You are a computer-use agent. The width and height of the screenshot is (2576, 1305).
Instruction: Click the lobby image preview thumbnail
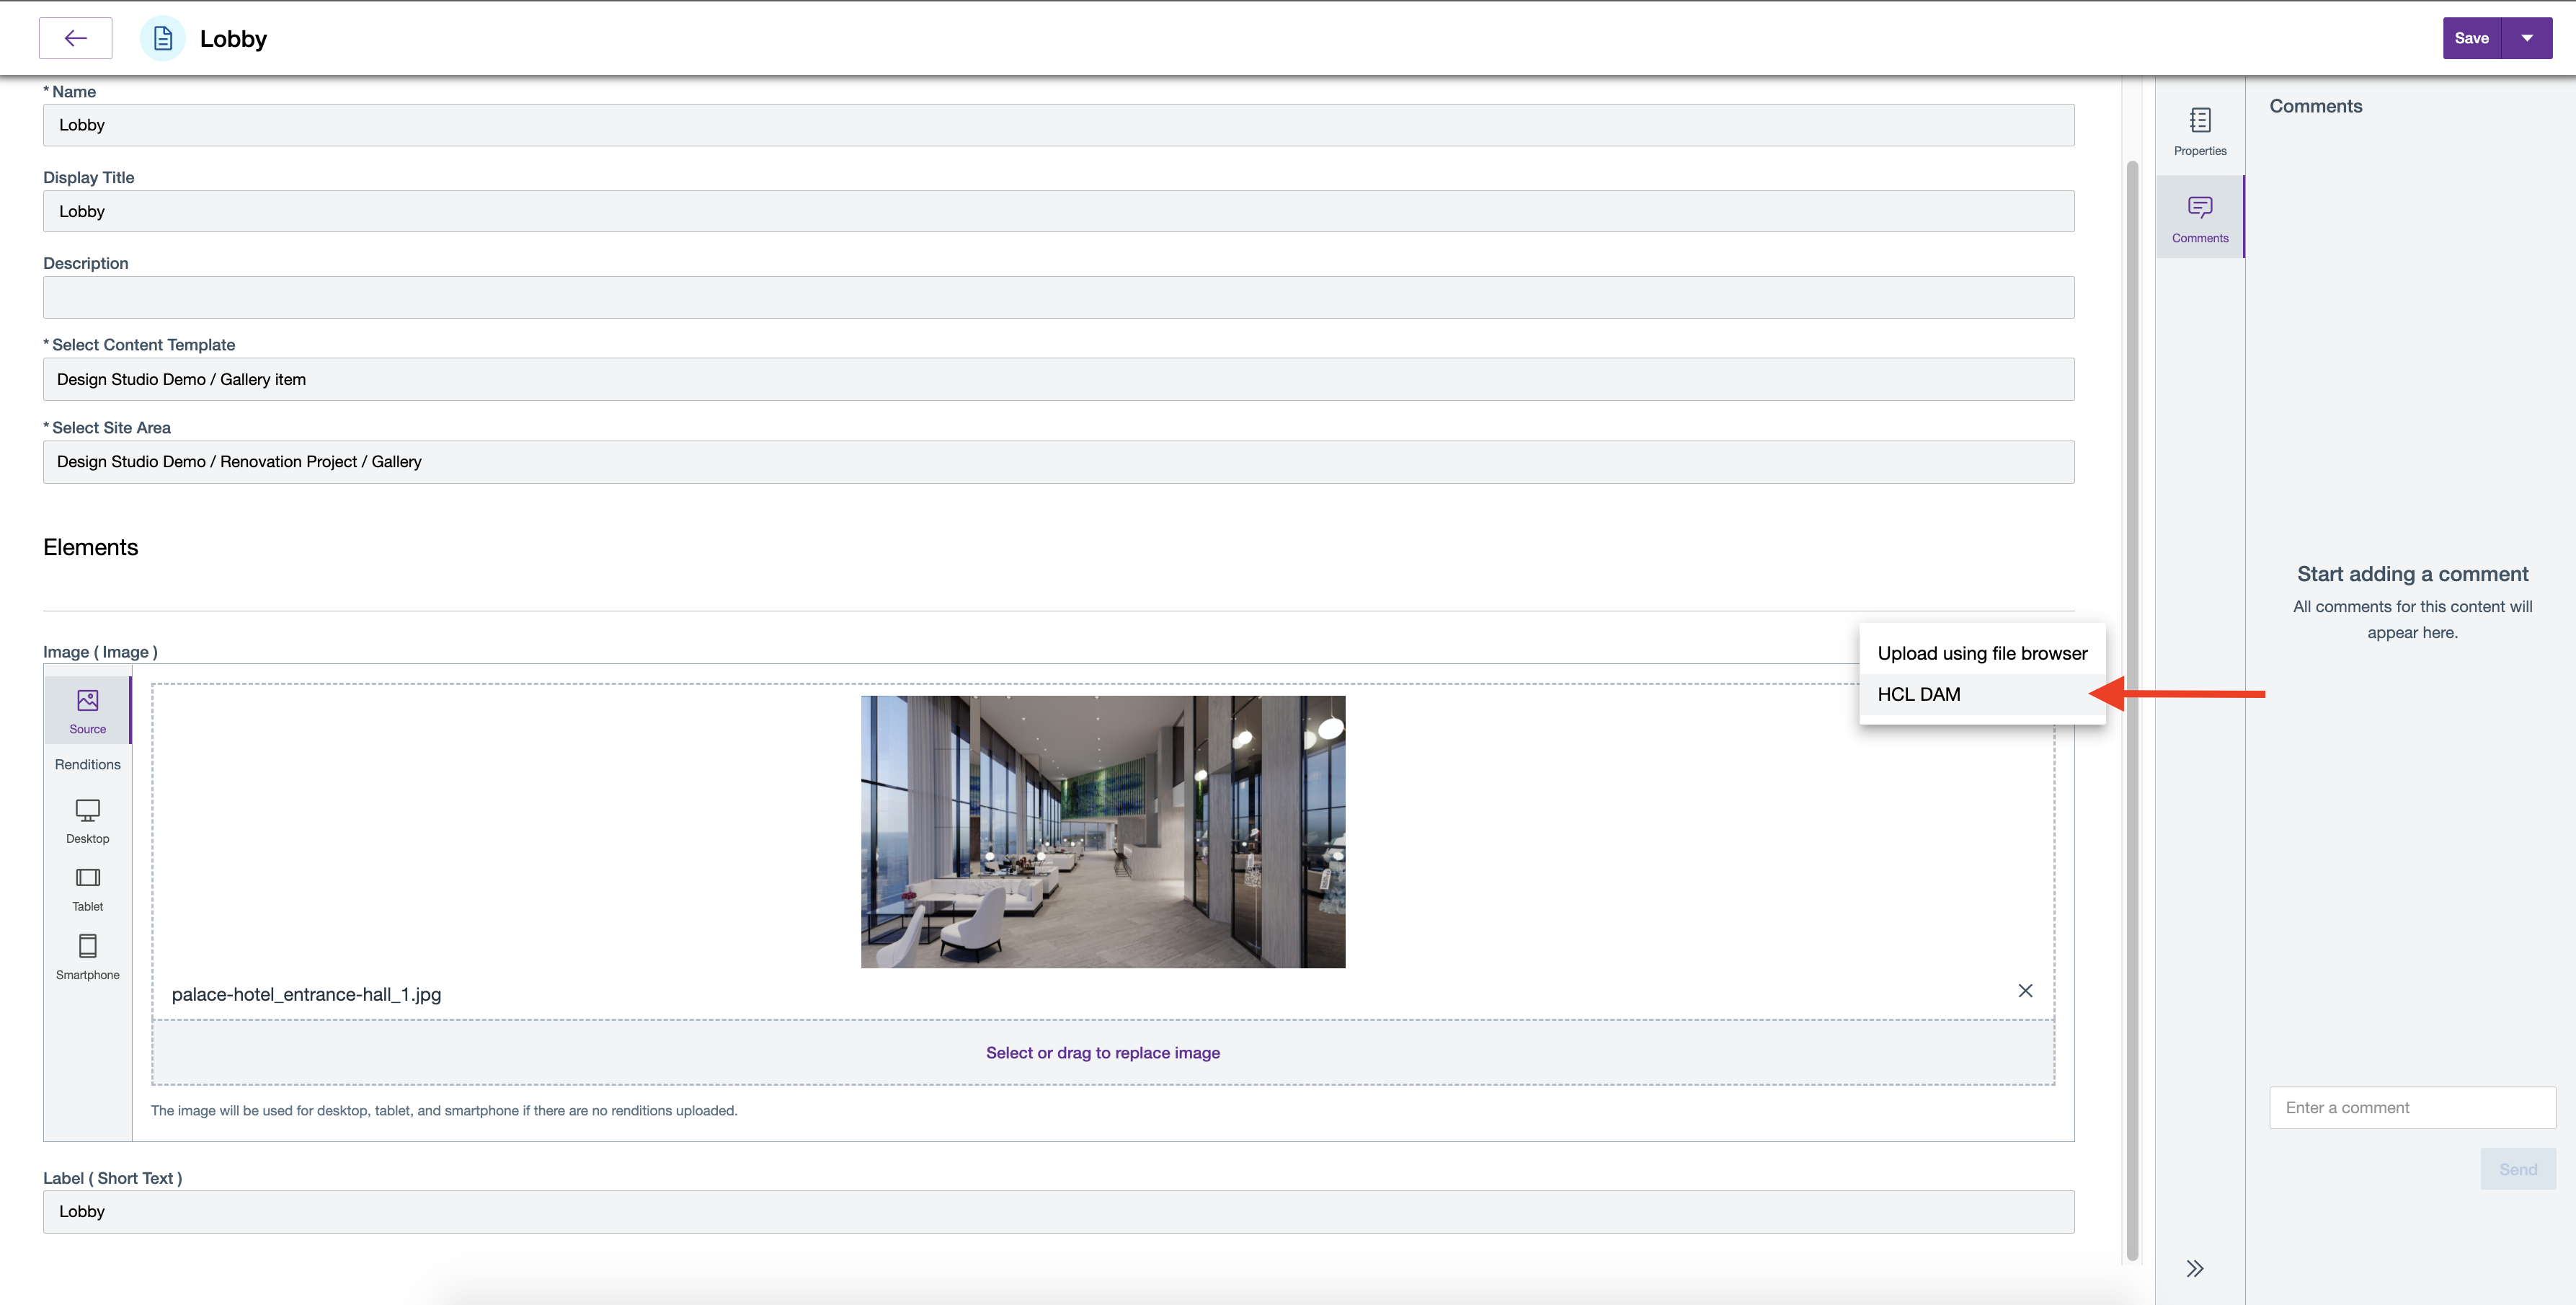click(x=1102, y=831)
